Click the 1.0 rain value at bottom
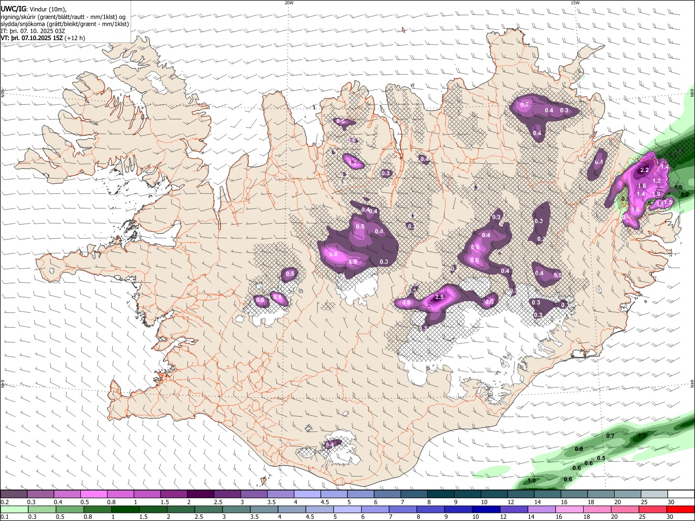Screen dimensions: 695x521 pos(532,480)
